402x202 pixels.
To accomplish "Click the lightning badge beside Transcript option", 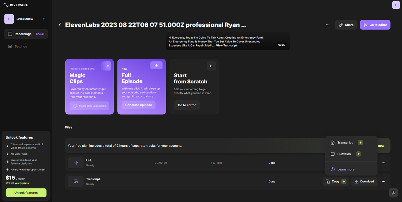I will click(361, 143).
